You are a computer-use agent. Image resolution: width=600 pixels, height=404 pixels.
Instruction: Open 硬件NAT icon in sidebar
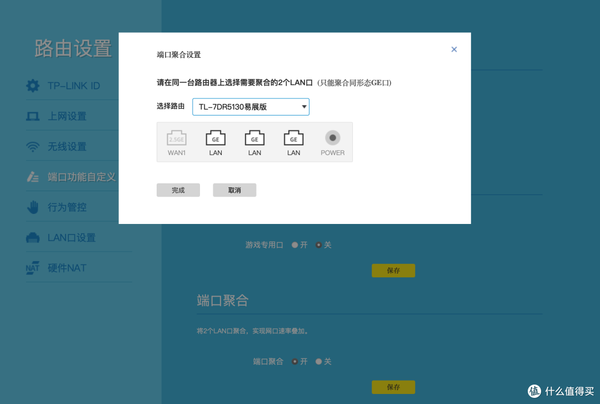click(33, 268)
